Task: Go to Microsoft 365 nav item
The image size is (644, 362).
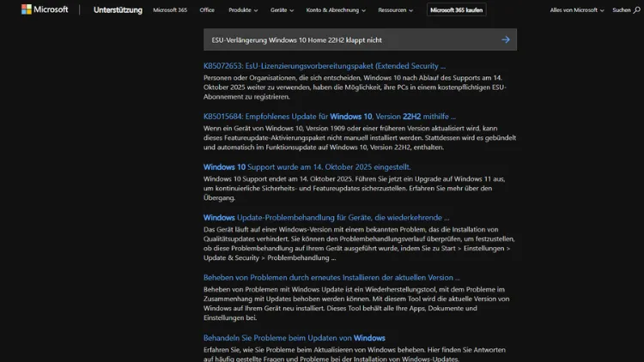Action: tap(170, 10)
